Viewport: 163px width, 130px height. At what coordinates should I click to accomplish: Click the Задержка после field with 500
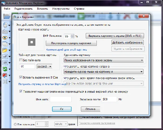(109, 99)
